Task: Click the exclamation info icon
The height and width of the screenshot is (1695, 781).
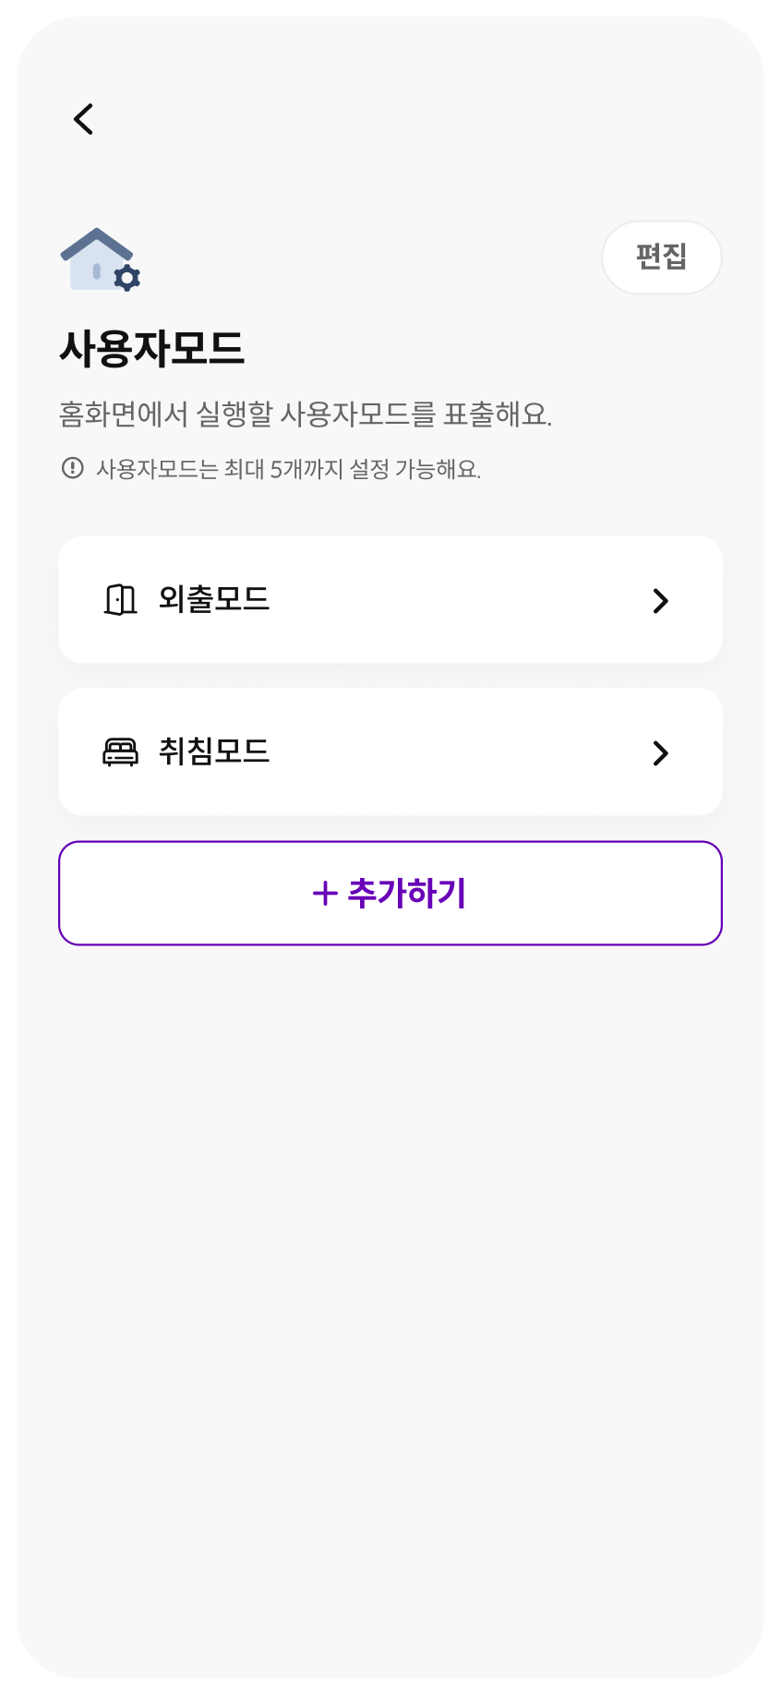Action: [x=72, y=468]
